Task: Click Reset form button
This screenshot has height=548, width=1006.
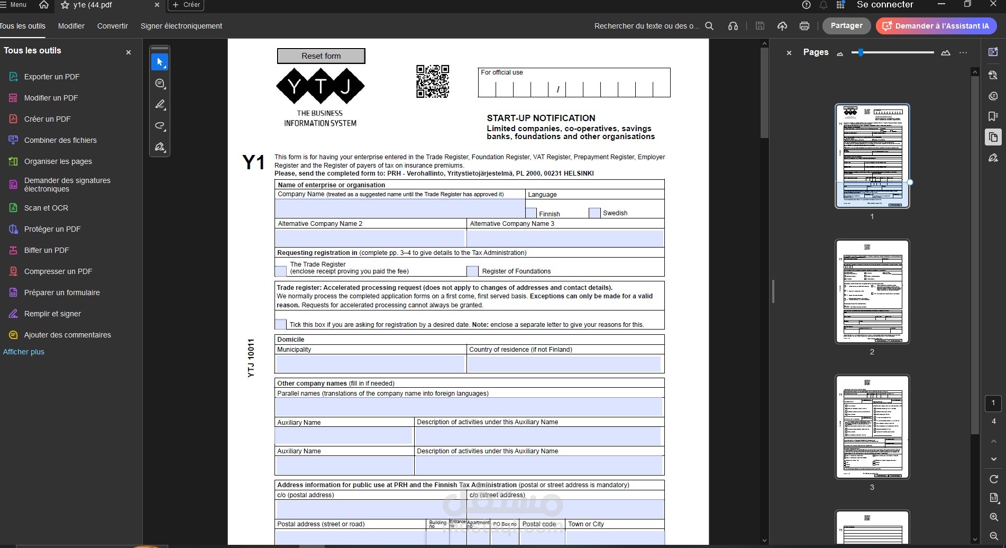Action: point(321,56)
